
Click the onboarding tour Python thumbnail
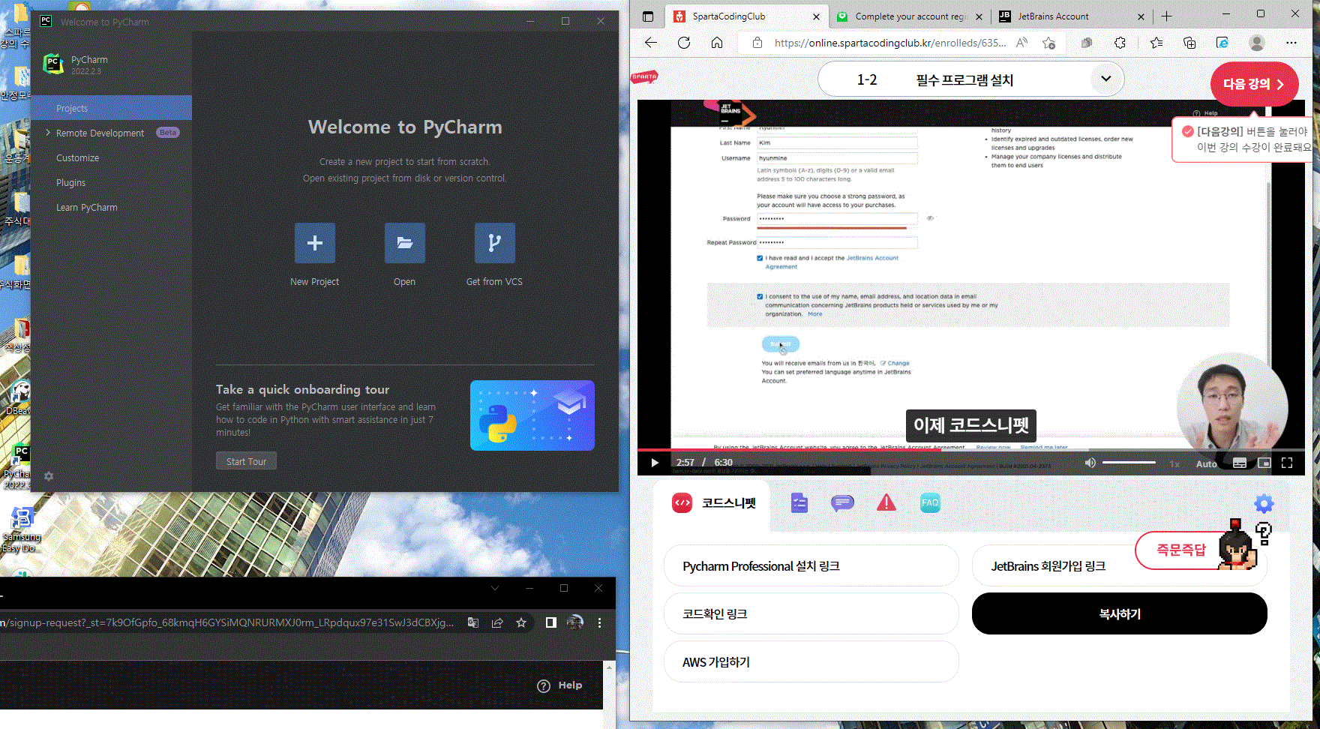532,415
